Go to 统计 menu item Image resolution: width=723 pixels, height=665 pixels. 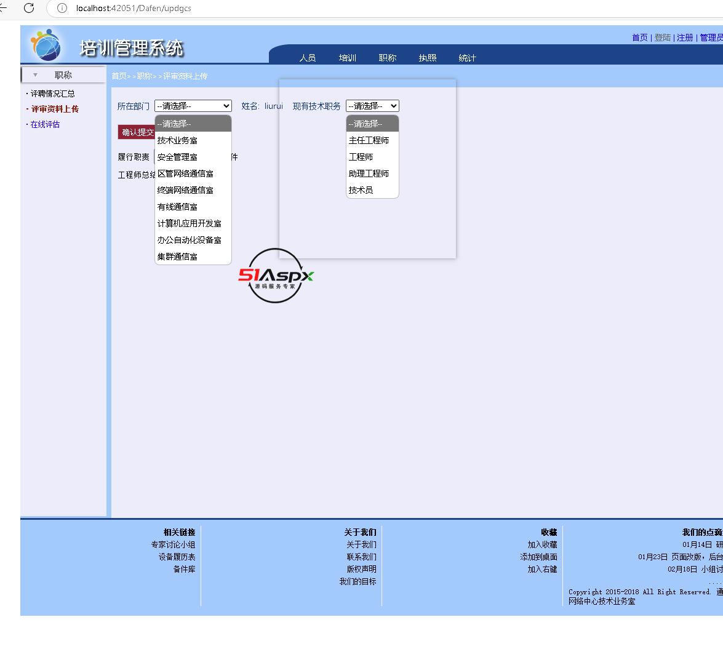(x=468, y=58)
